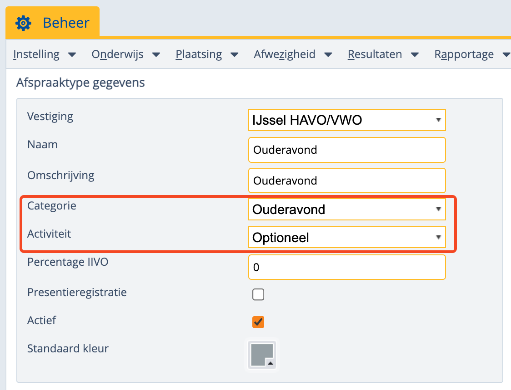The height and width of the screenshot is (390, 511).
Task: Click the arrow next to Resultaten
Action: click(x=415, y=55)
